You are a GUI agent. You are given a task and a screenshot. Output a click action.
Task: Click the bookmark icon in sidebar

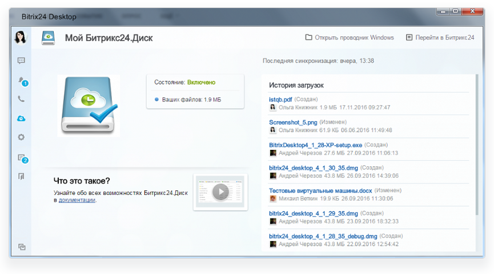point(21,176)
